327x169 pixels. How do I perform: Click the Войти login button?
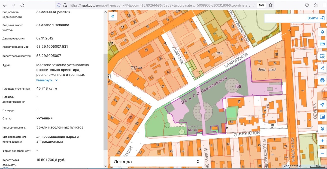click(x=316, y=18)
